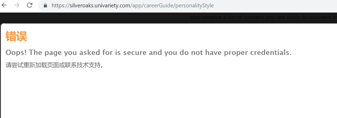The height and width of the screenshot is (118, 337).
Task: Click the Chinese reload suggestion text
Action: pos(55,65)
